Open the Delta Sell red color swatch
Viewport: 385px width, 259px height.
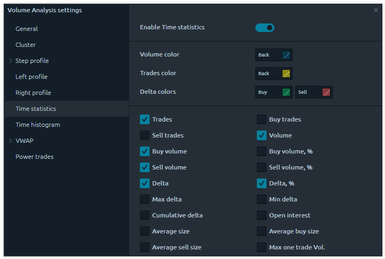tap(326, 92)
